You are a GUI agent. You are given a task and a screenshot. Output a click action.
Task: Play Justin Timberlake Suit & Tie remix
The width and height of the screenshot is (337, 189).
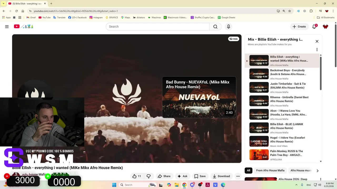click(x=282, y=87)
